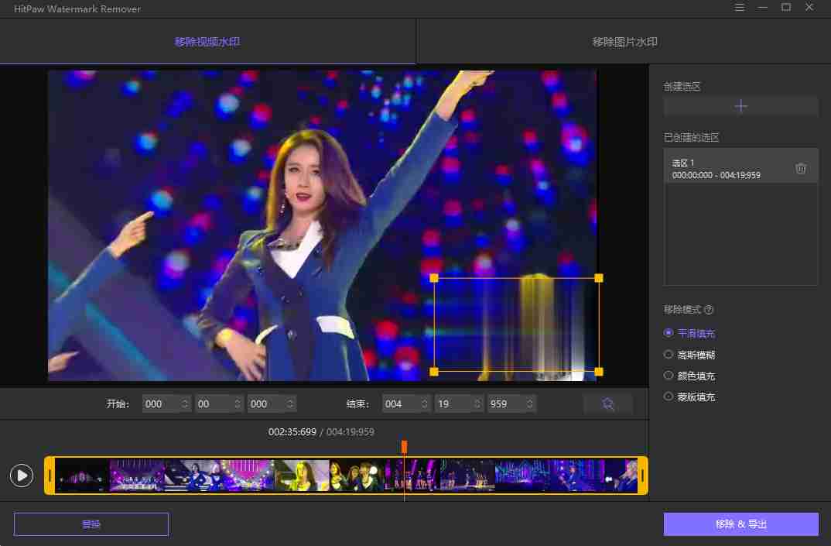Delete 选区 1 with trash icon
This screenshot has height=546, width=831.
[801, 169]
